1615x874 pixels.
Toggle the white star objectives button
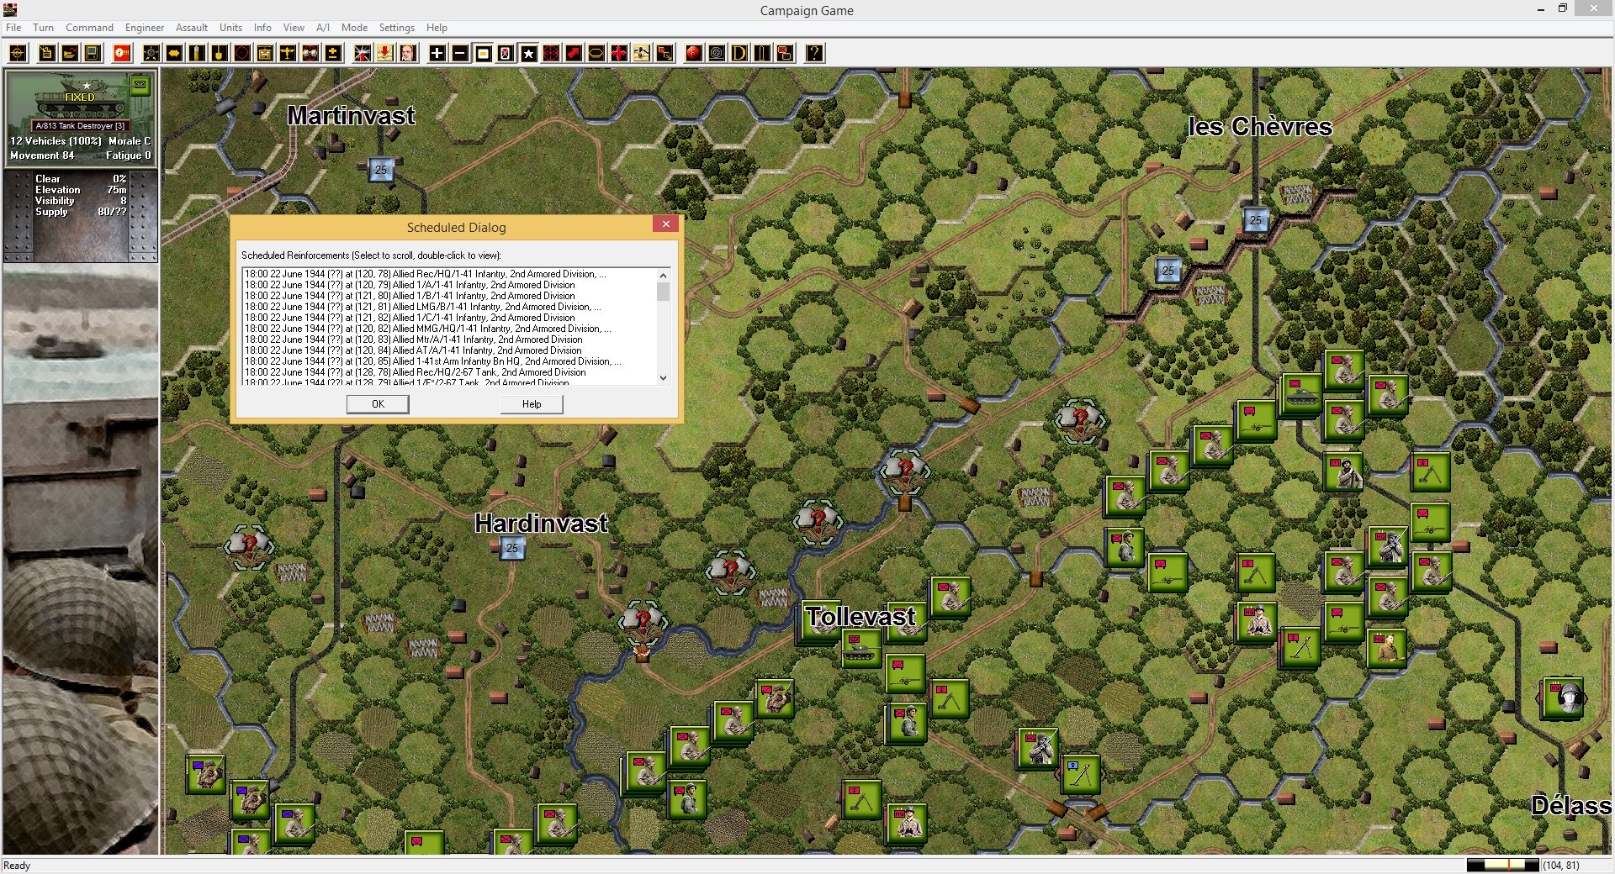[528, 53]
